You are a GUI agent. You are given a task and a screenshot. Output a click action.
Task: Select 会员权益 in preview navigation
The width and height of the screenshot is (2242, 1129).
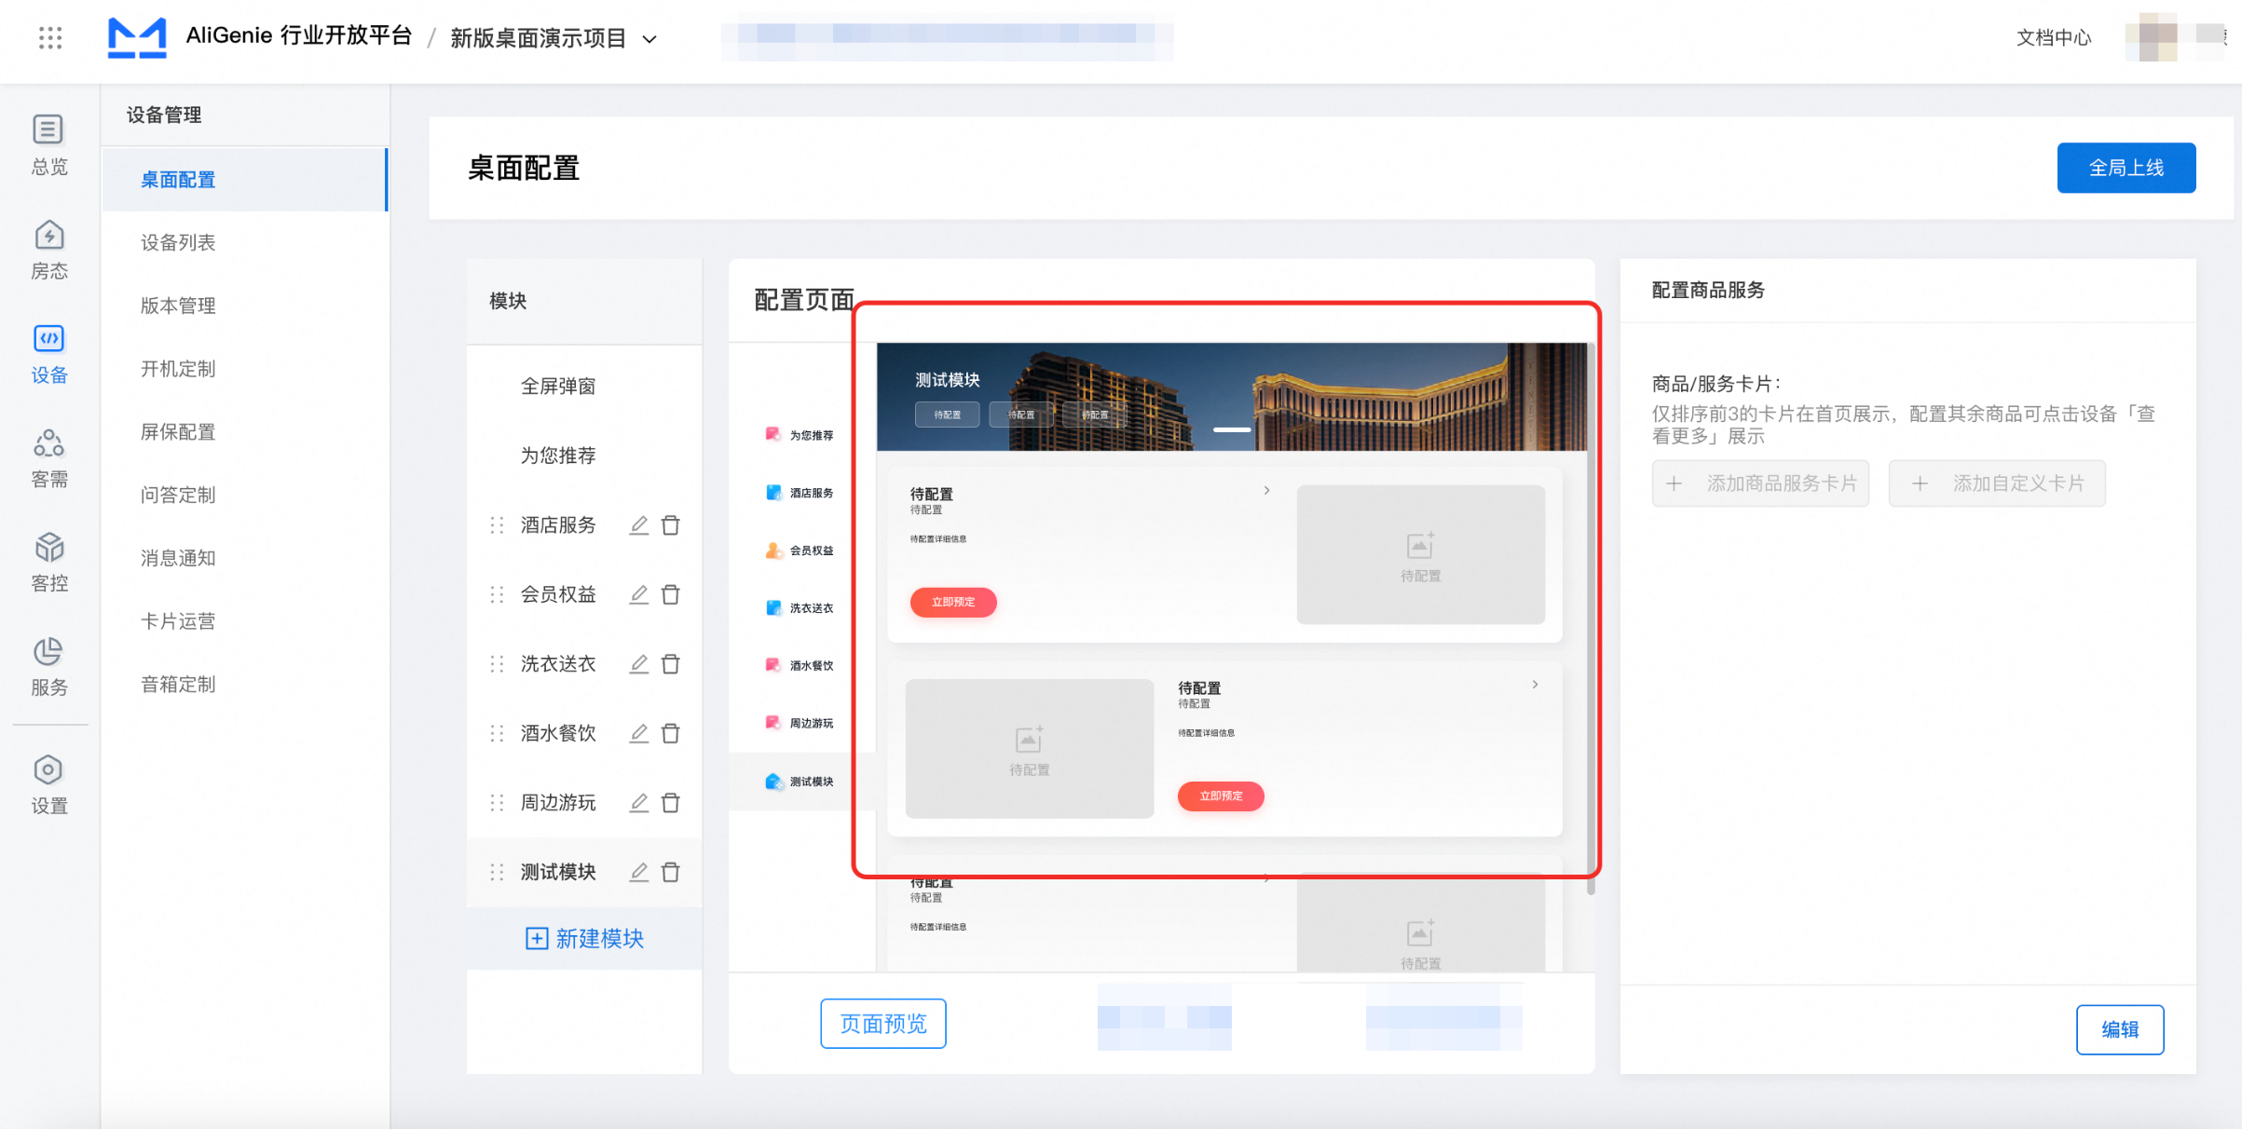(801, 551)
